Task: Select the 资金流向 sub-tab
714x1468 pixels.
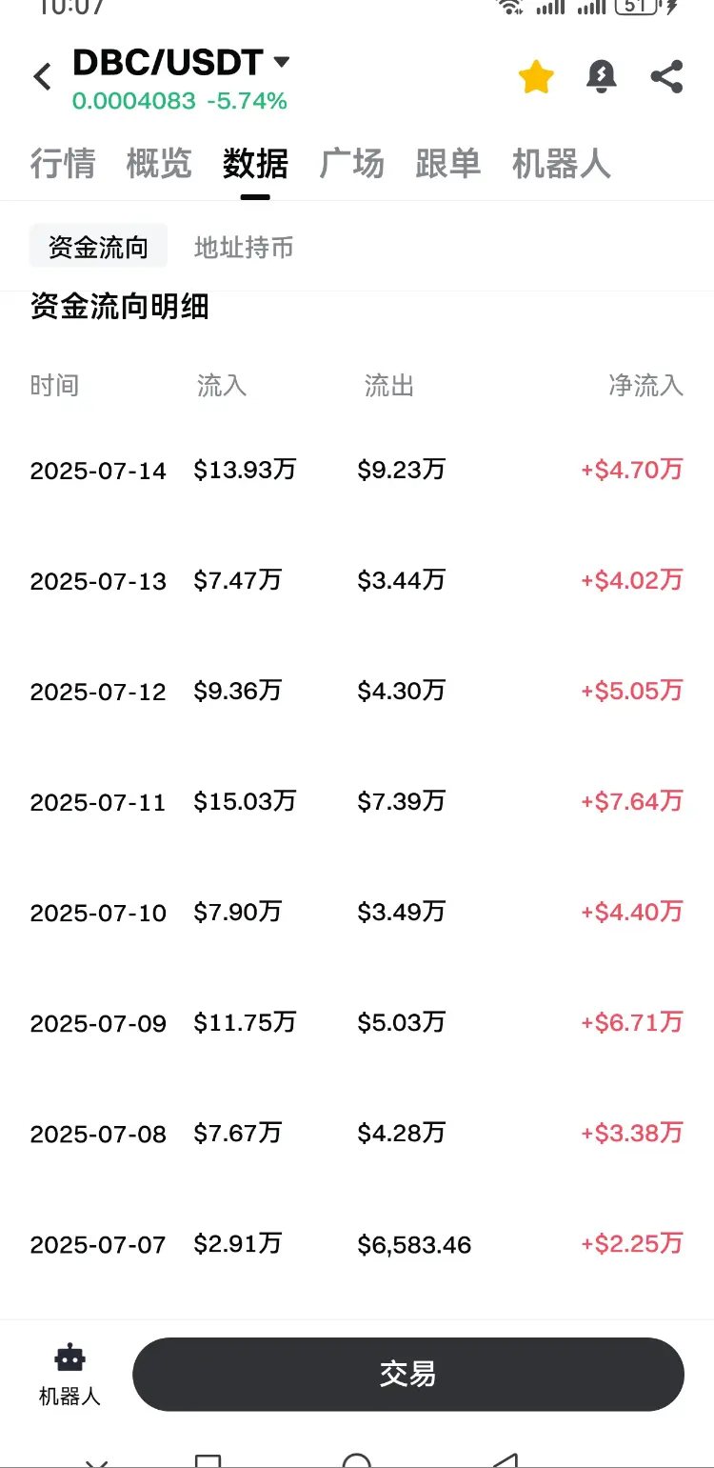Action: (98, 247)
